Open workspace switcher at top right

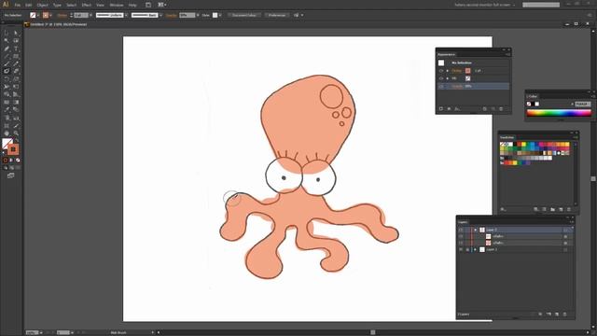click(x=484, y=5)
